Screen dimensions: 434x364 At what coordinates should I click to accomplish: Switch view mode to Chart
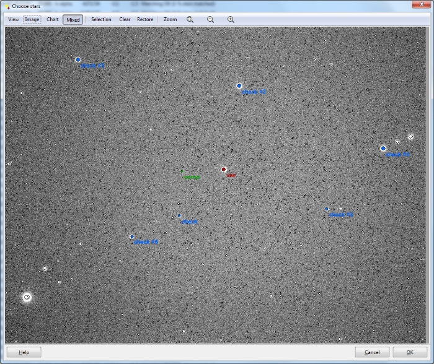(x=53, y=19)
